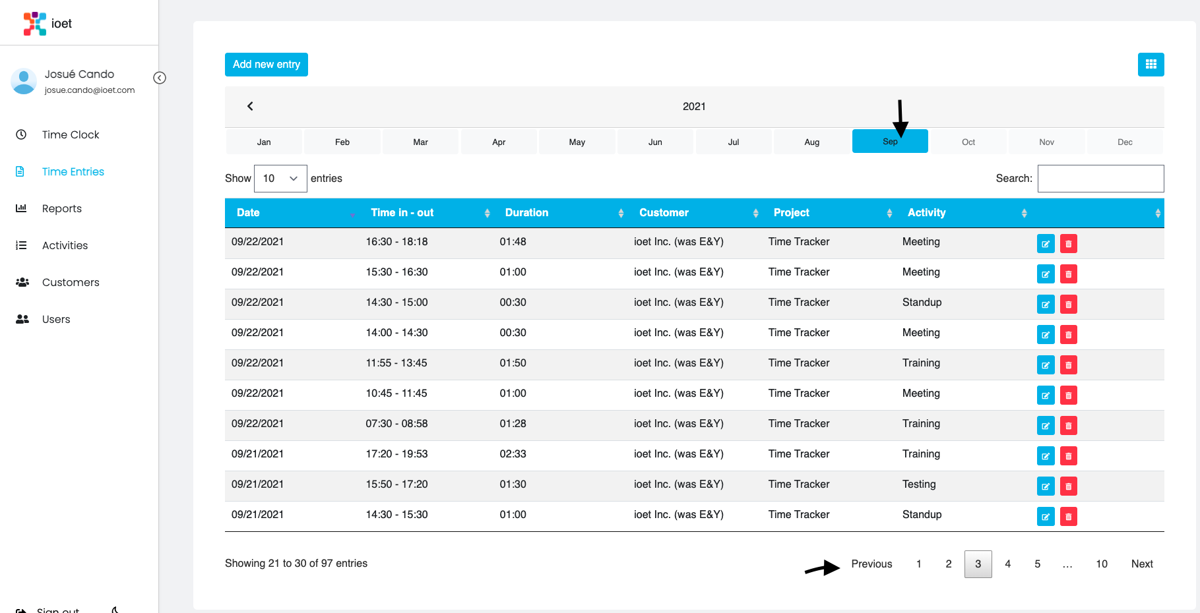Edit the 09/21 14:30 - 15:30 entry
Viewport: 1200px width, 613px height.
click(x=1046, y=517)
